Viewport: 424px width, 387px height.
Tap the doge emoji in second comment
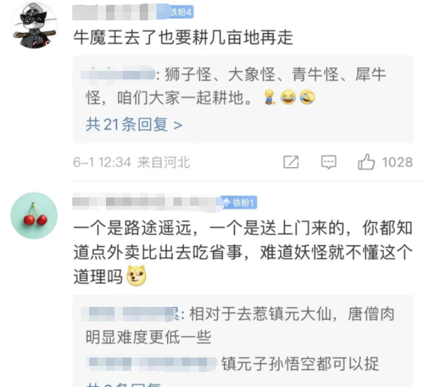coord(137,276)
